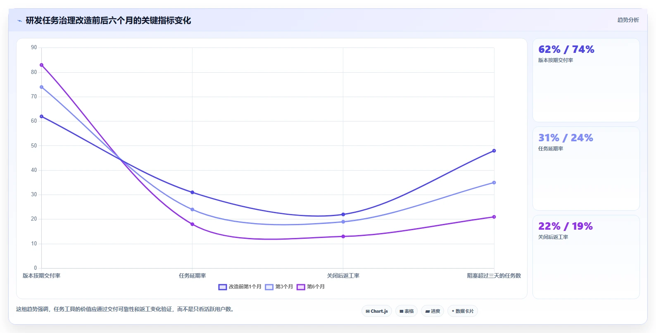Open the 62% / 74% 版本按期交付率 card
656x333 pixels.
[x=586, y=80]
